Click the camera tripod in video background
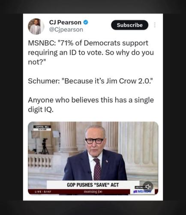The width and height of the screenshot is (186, 215). click(x=45, y=146)
